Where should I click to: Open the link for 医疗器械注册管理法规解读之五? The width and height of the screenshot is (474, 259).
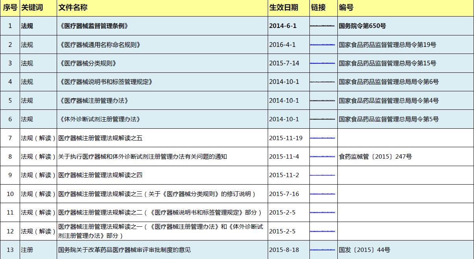pyautogui.click(x=322, y=138)
